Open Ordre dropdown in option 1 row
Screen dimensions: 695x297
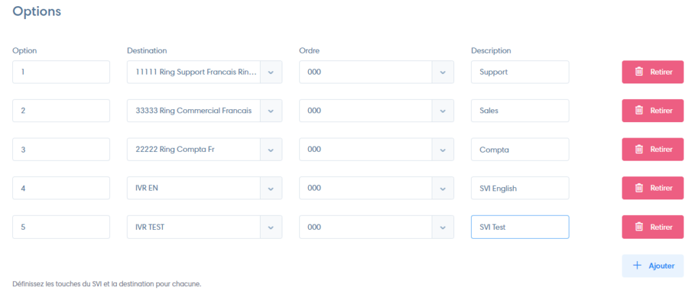tap(443, 72)
